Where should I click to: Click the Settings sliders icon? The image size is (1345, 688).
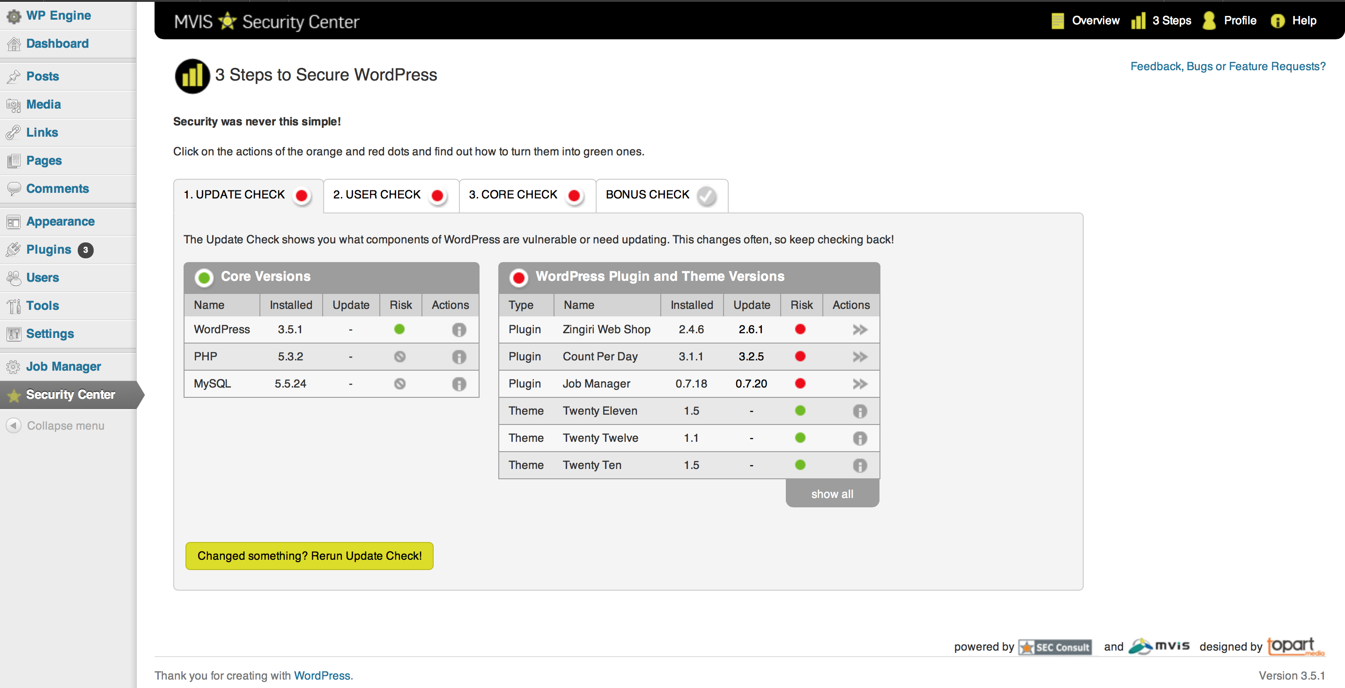point(14,334)
